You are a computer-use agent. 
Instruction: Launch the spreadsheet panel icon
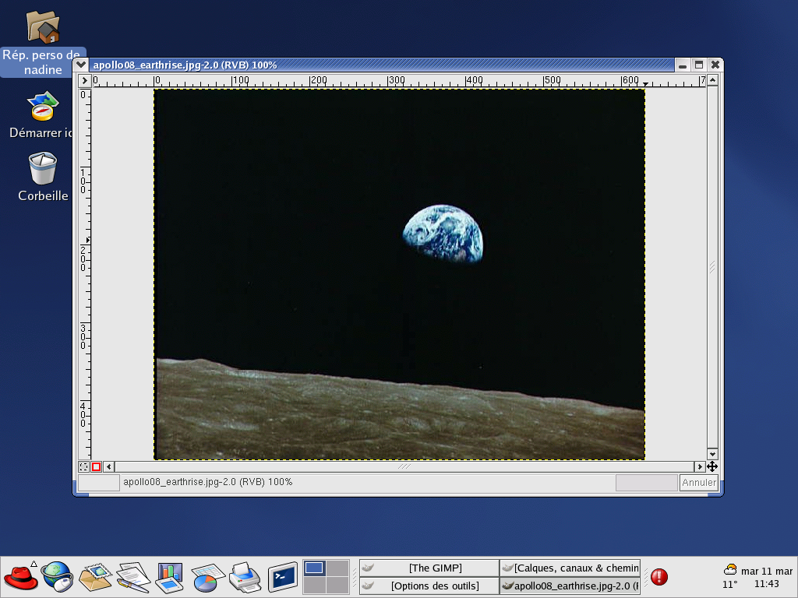[207, 578]
